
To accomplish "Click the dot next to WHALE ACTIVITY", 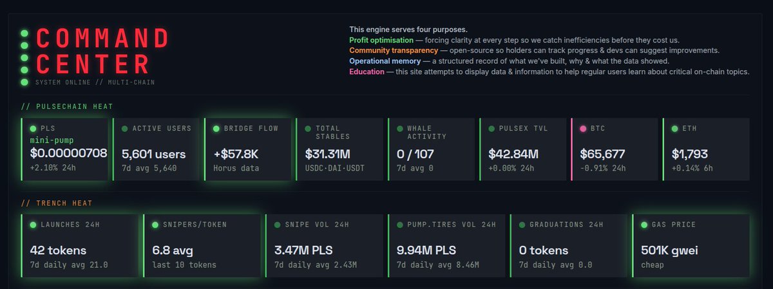I will point(400,129).
